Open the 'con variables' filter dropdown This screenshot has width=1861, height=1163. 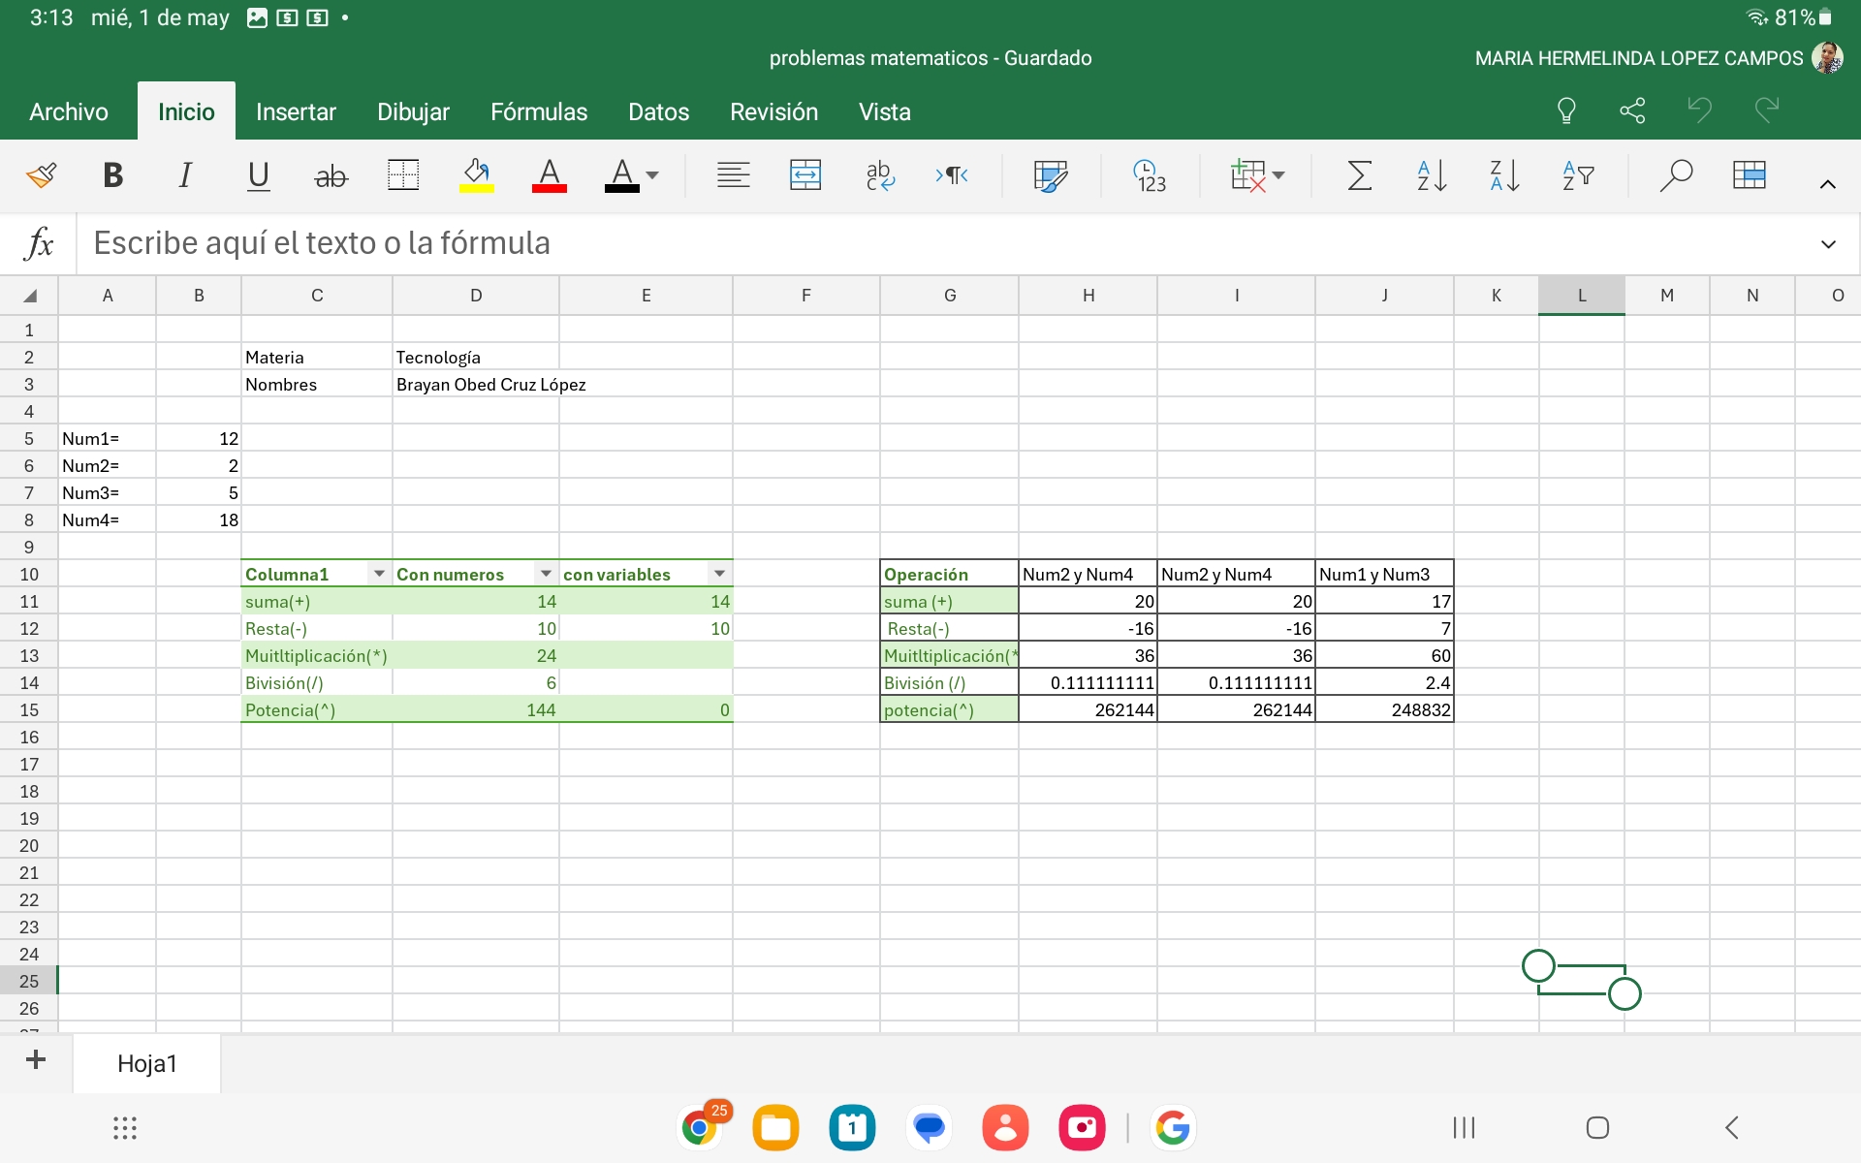point(719,574)
